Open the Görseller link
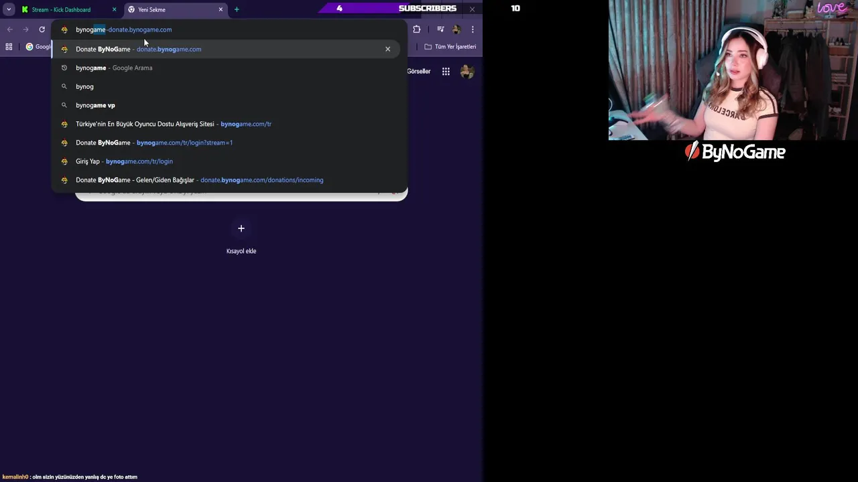 (x=418, y=71)
